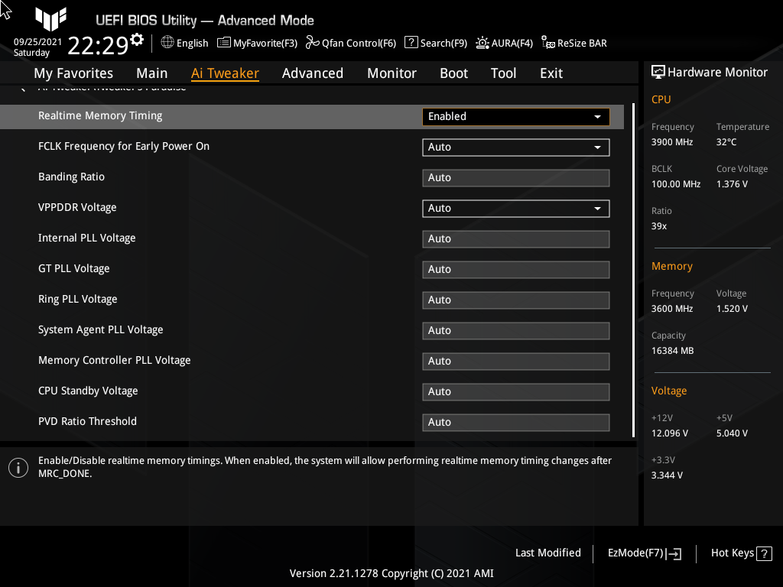Click the settings list scrollbar

pos(633,270)
